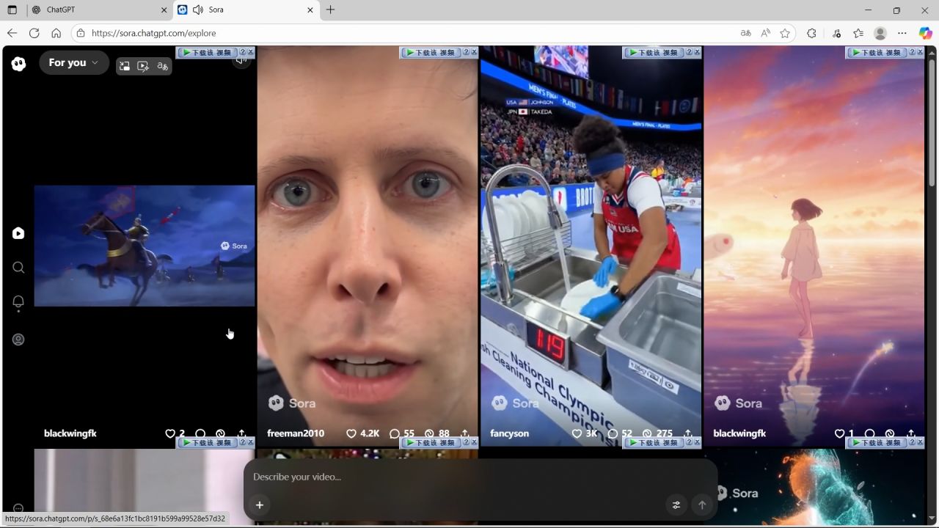Click the translate icon in the address bar
Viewport: 939px width, 528px height.
point(746,33)
